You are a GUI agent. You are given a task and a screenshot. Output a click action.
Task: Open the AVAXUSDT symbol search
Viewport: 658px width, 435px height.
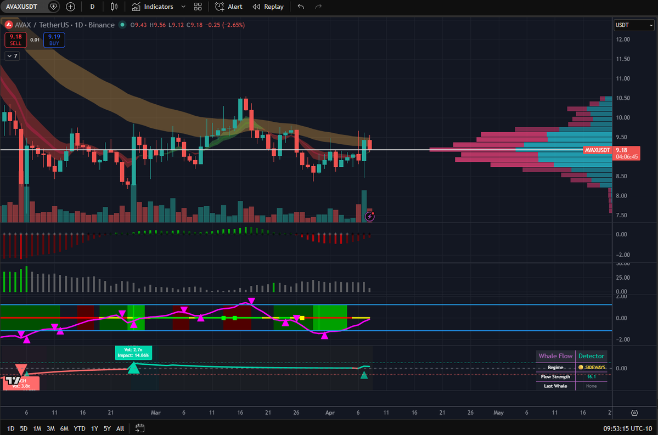(x=21, y=7)
